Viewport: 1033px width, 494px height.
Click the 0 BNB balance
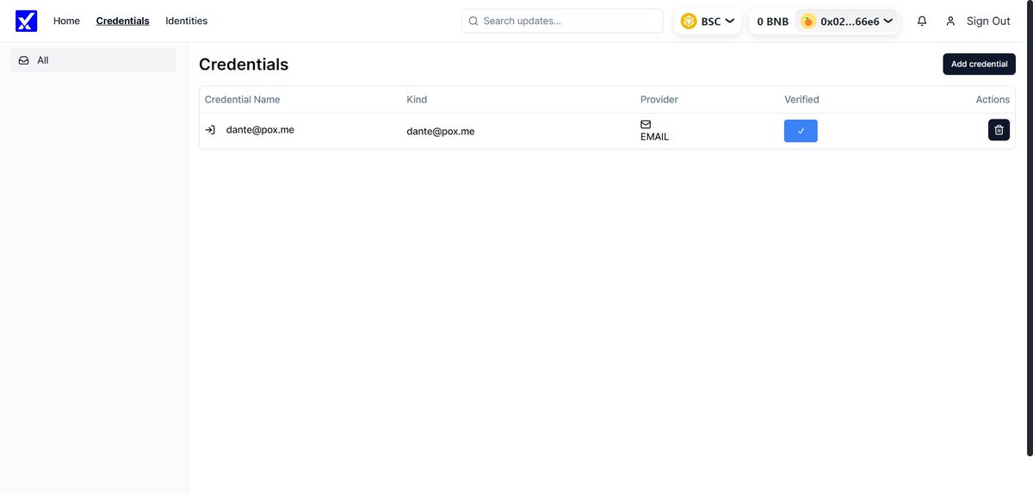772,21
